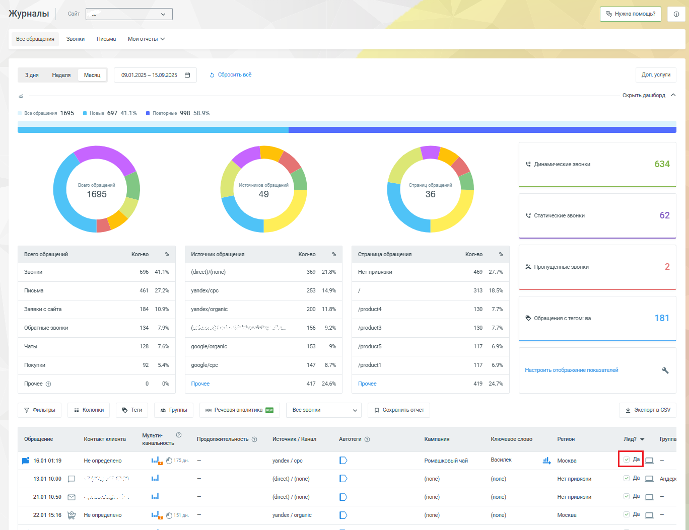Click the help icon beside Продолжительность header
This screenshot has height=530, width=689.
(x=254, y=439)
